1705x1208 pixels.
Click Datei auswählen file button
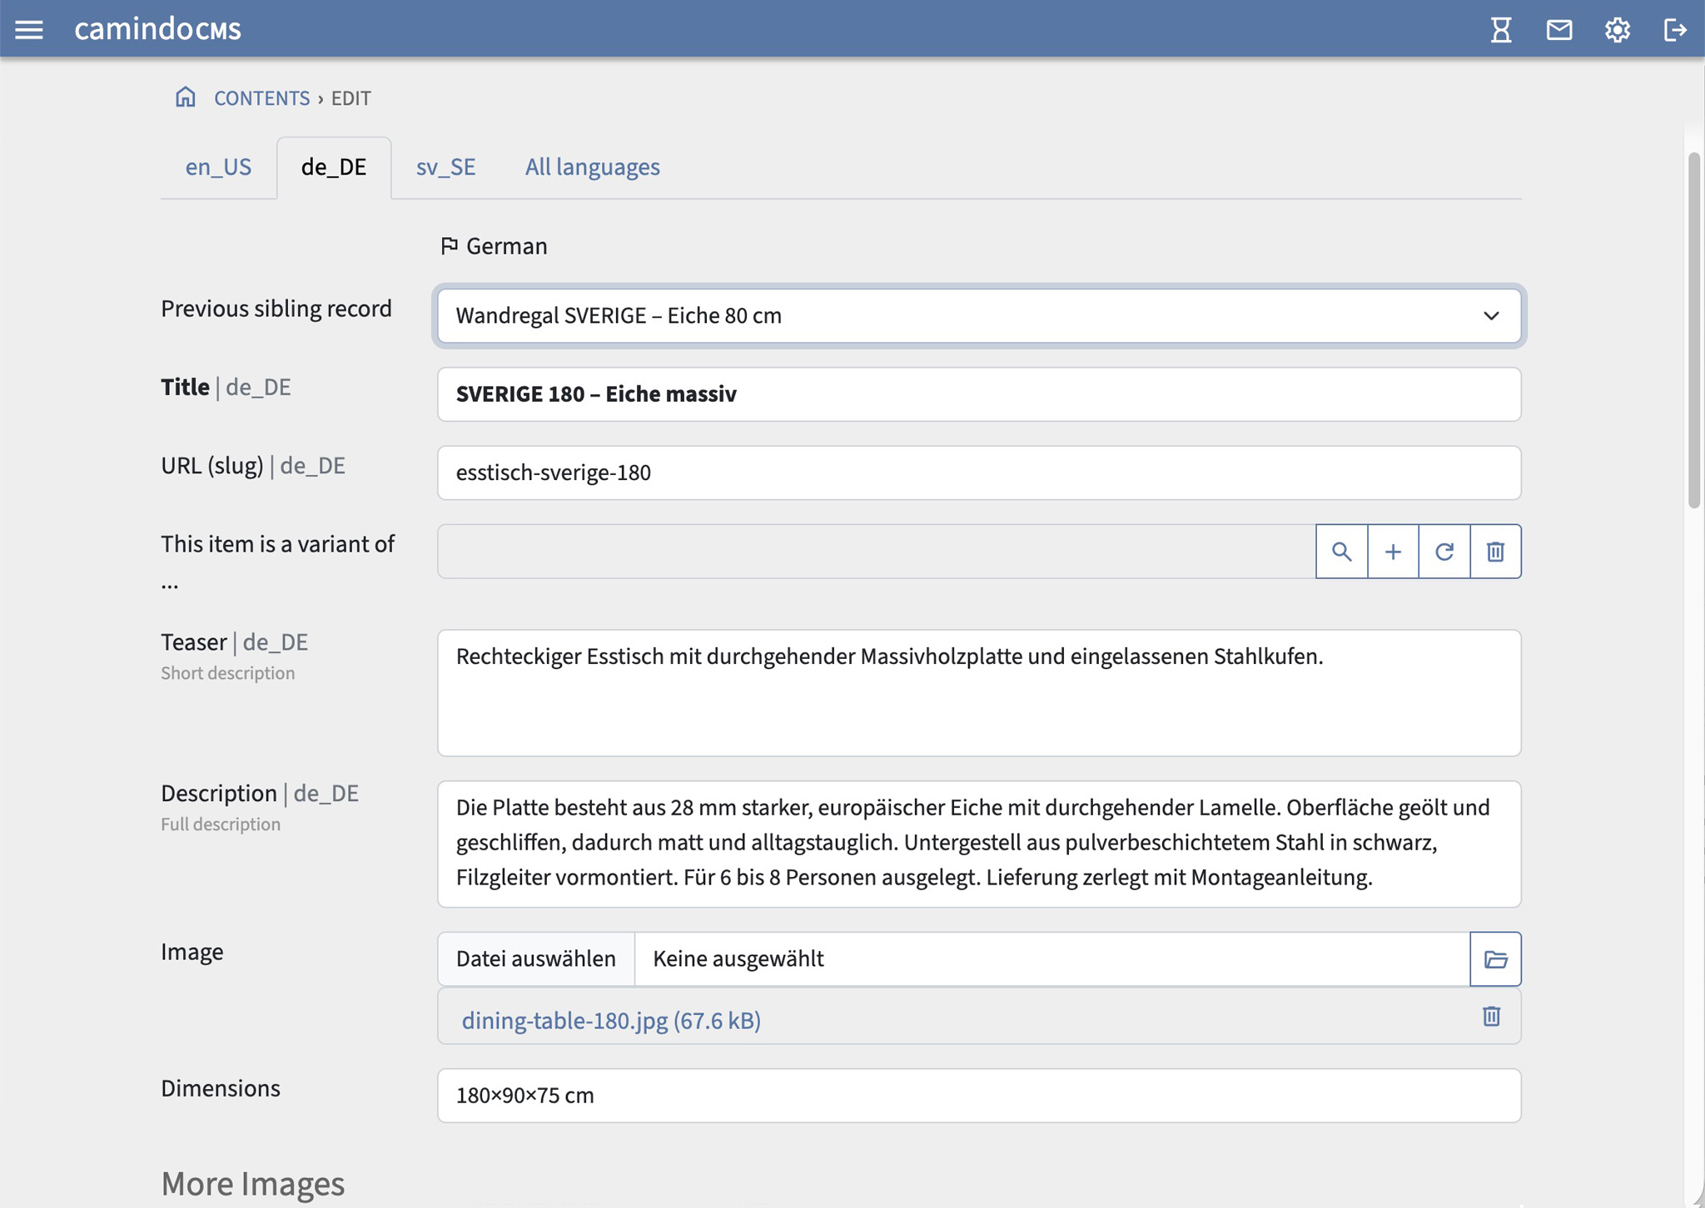tap(535, 959)
